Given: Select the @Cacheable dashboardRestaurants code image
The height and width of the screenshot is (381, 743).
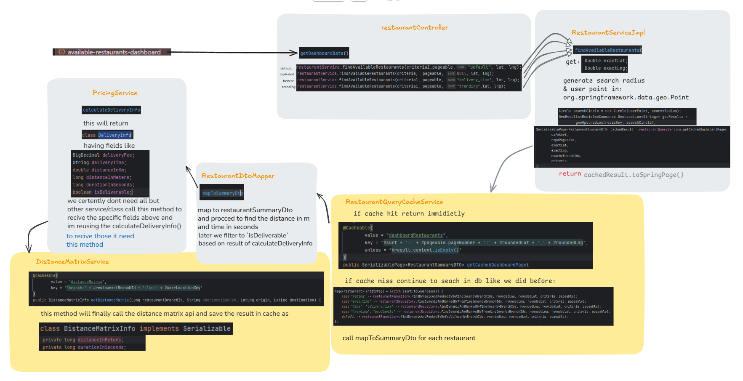Looking at the screenshot, I should (465, 245).
